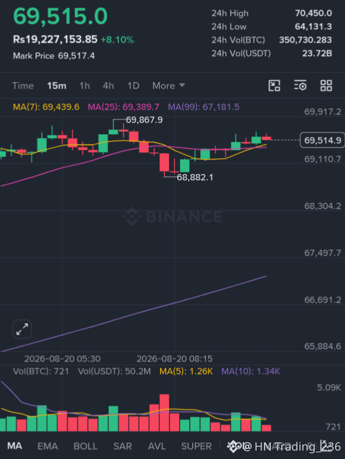Toggle the MA indicator
Screen dimensions: 345x459
click(15, 446)
